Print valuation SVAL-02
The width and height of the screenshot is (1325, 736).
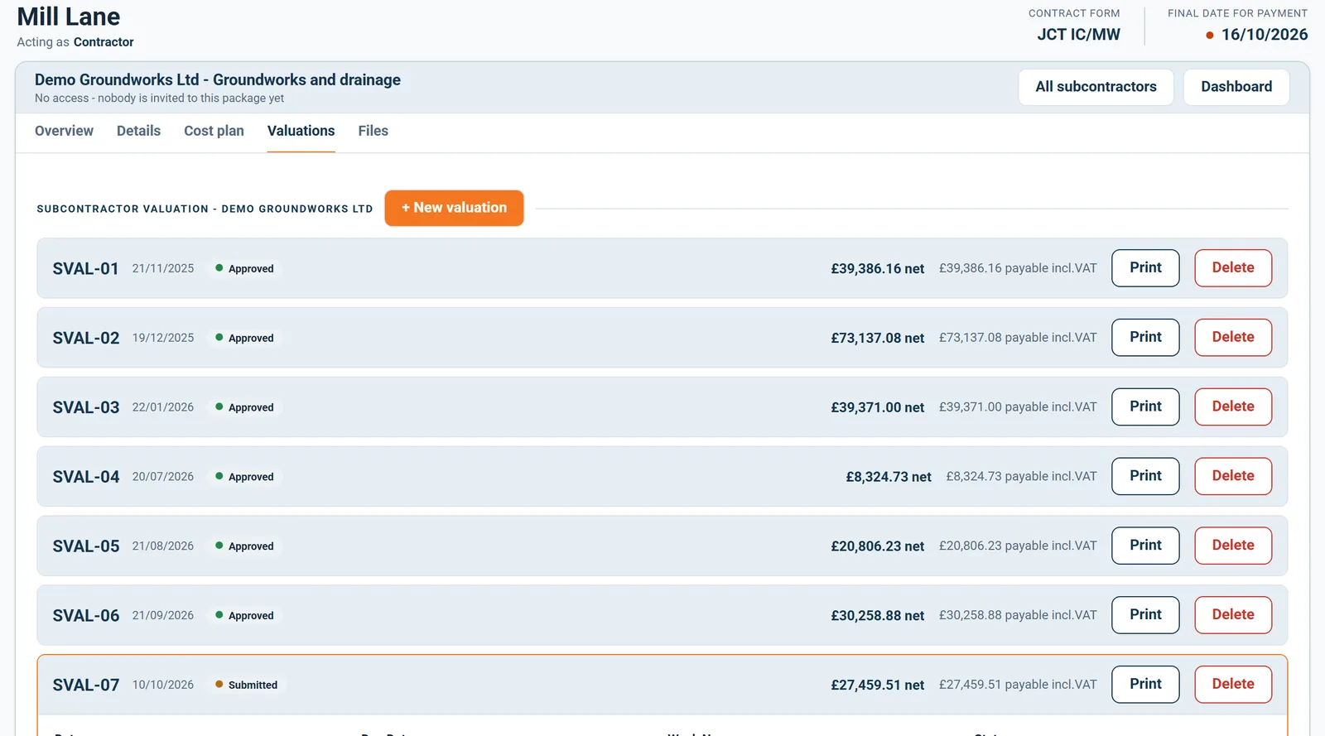click(x=1145, y=338)
